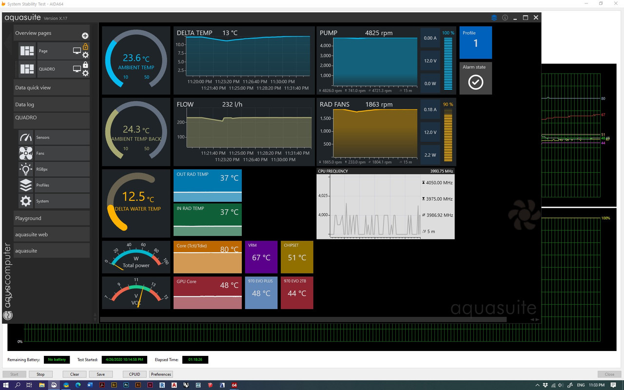Click the CPUID button in AIDA64
Image resolution: width=624 pixels, height=390 pixels.
(135, 374)
